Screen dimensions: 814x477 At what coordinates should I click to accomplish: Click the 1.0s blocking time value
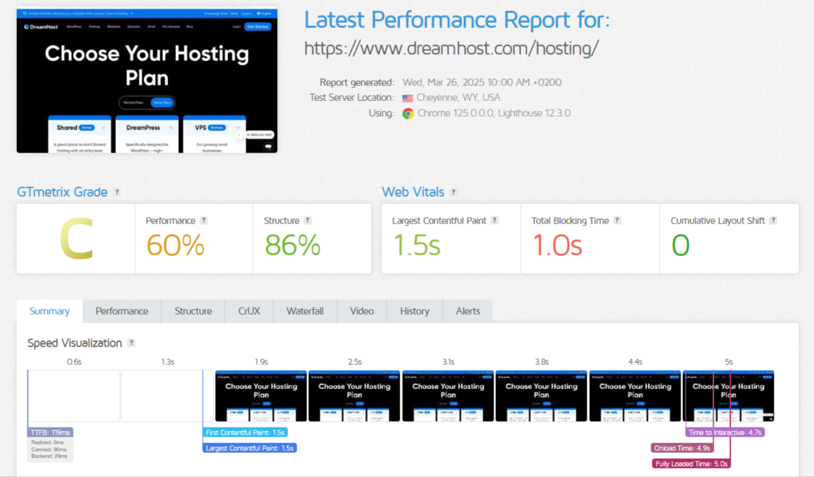(x=557, y=246)
